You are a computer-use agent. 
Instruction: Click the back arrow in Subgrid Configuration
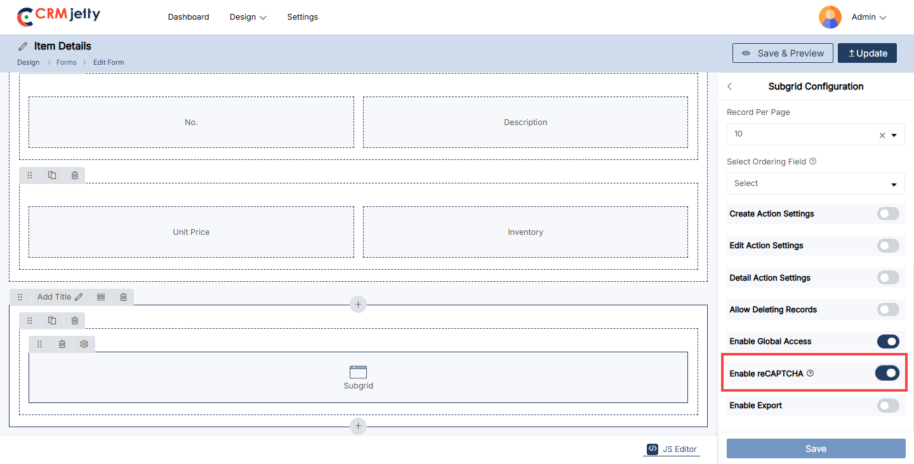(729, 86)
